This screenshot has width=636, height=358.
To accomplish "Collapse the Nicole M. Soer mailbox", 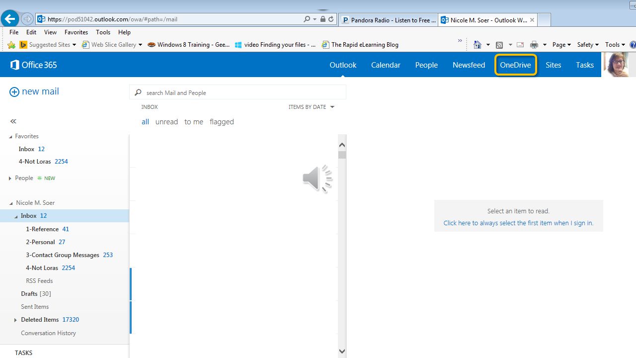I will (11, 203).
